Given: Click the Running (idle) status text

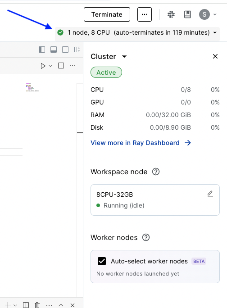Looking at the screenshot, I should pyautogui.click(x=124, y=205).
